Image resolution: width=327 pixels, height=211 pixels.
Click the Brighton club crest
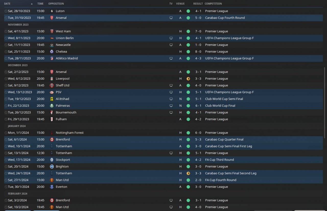[x=52, y=166]
